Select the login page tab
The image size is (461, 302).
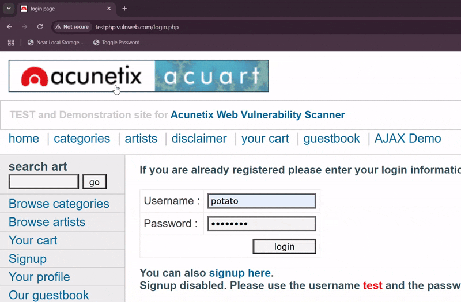tap(66, 9)
